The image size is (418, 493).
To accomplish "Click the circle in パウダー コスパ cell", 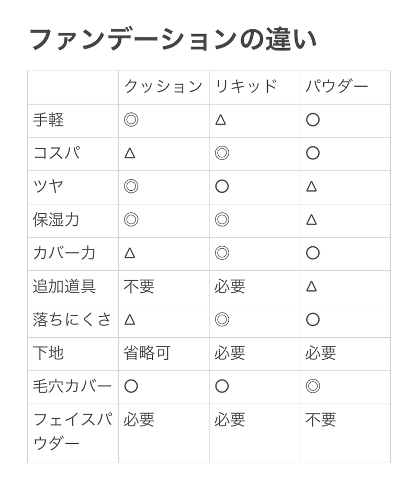I will (312, 153).
